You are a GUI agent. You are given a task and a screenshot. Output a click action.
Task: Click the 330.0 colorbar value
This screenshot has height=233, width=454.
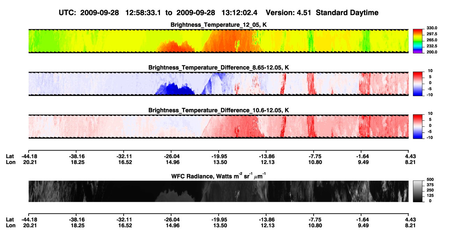click(432, 28)
